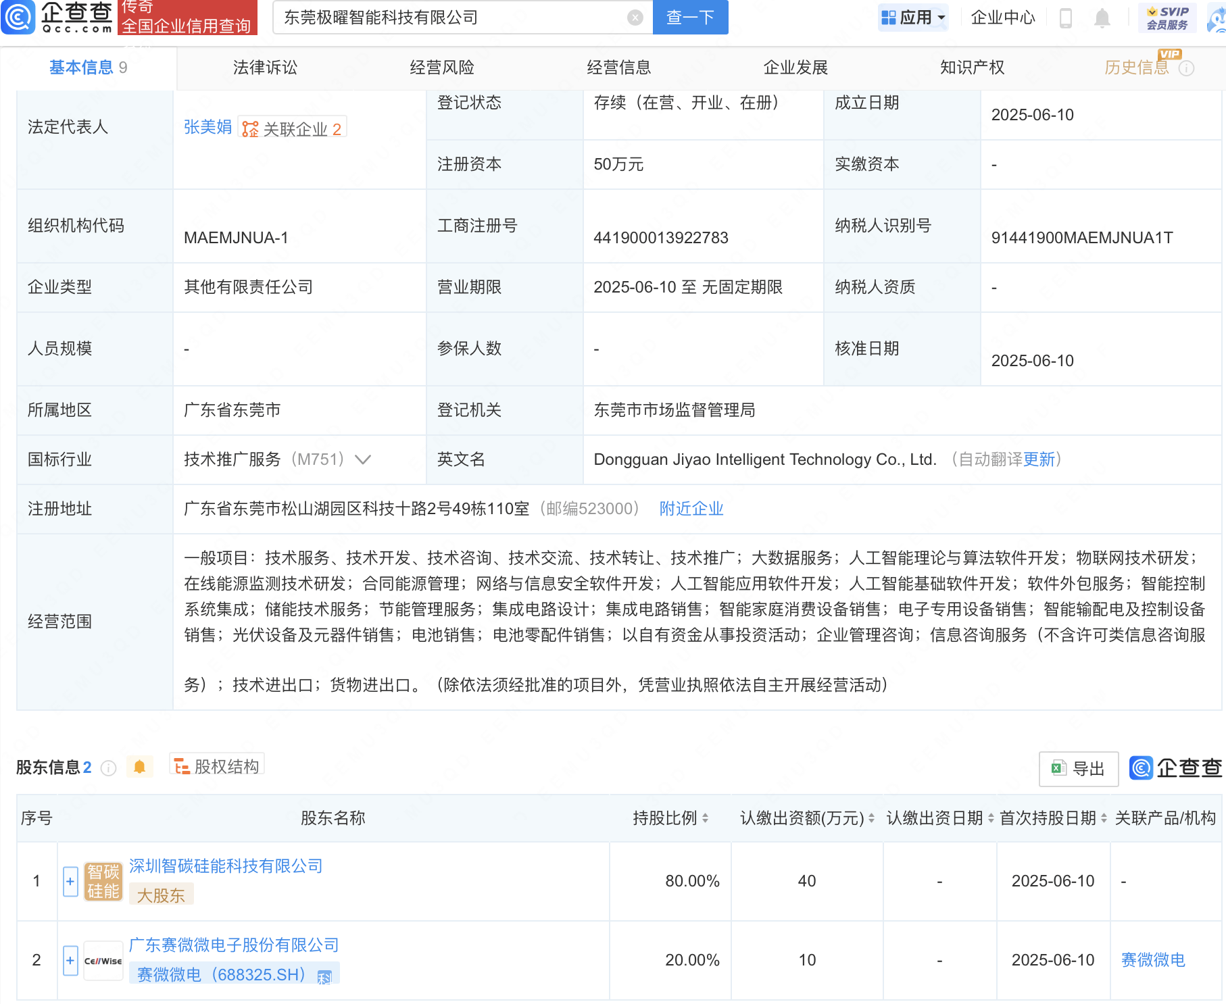Click the customer service avatar icon
This screenshot has width=1226, height=1004.
[x=1217, y=18]
